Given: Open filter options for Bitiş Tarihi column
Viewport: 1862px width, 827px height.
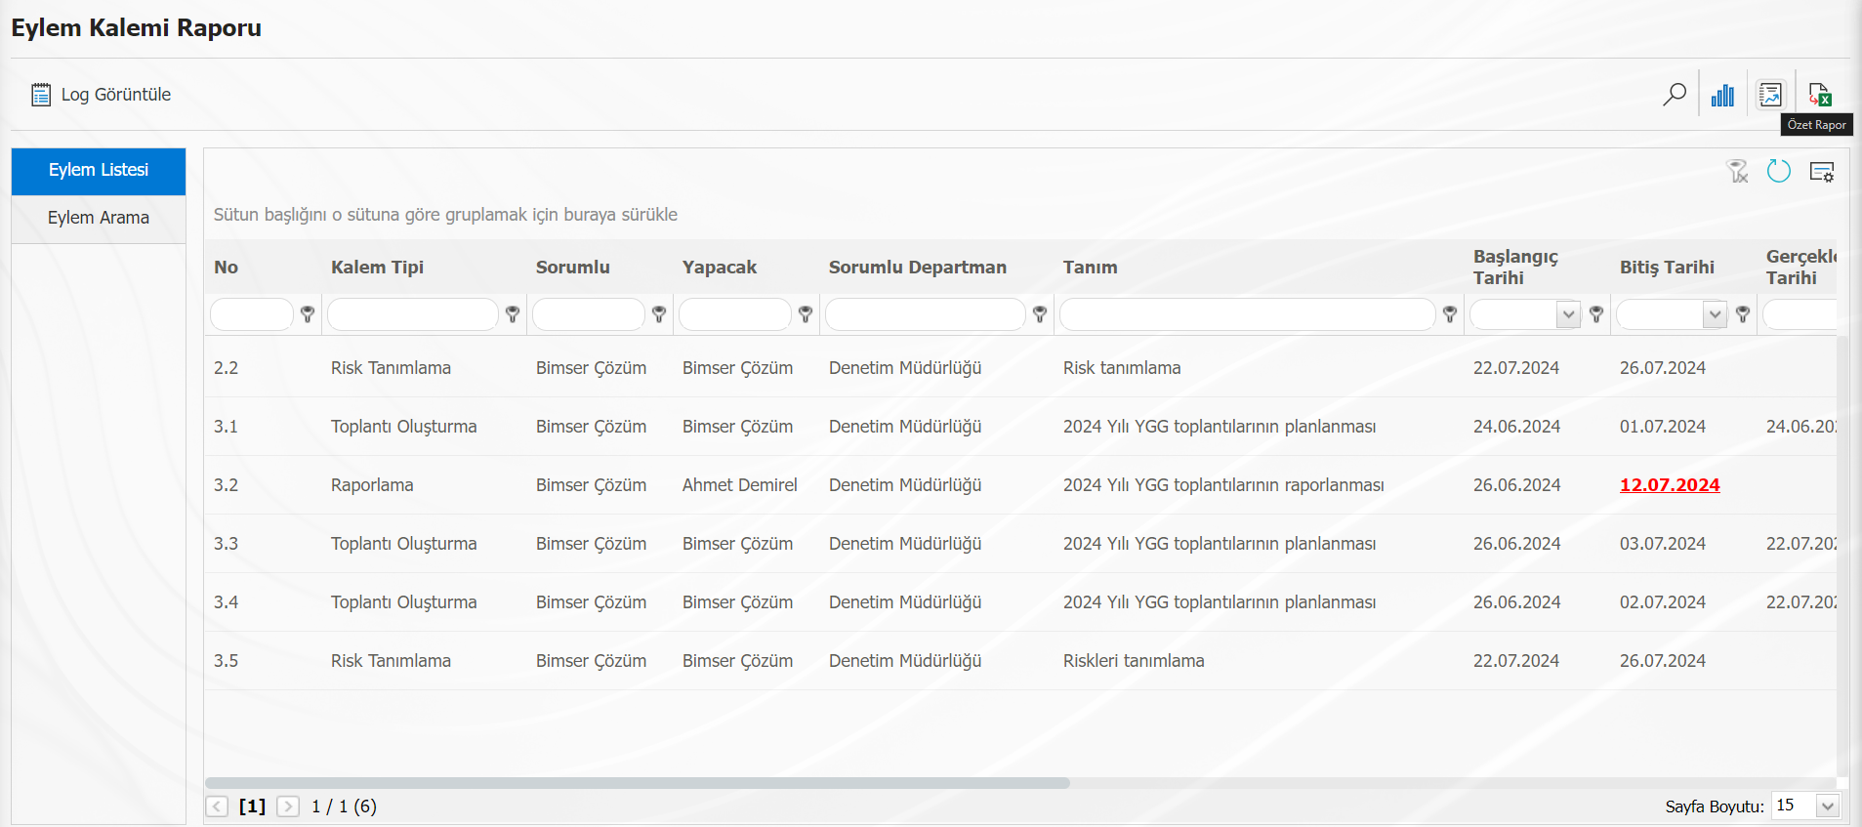Looking at the screenshot, I should [1743, 314].
